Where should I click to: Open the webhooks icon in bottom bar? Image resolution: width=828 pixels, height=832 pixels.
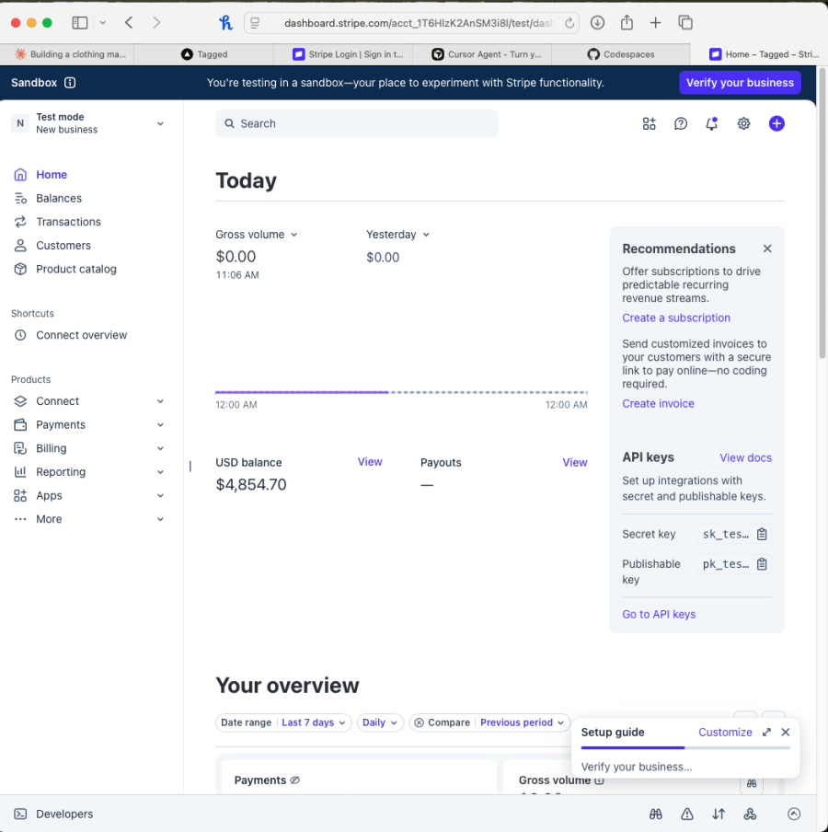[x=750, y=814]
